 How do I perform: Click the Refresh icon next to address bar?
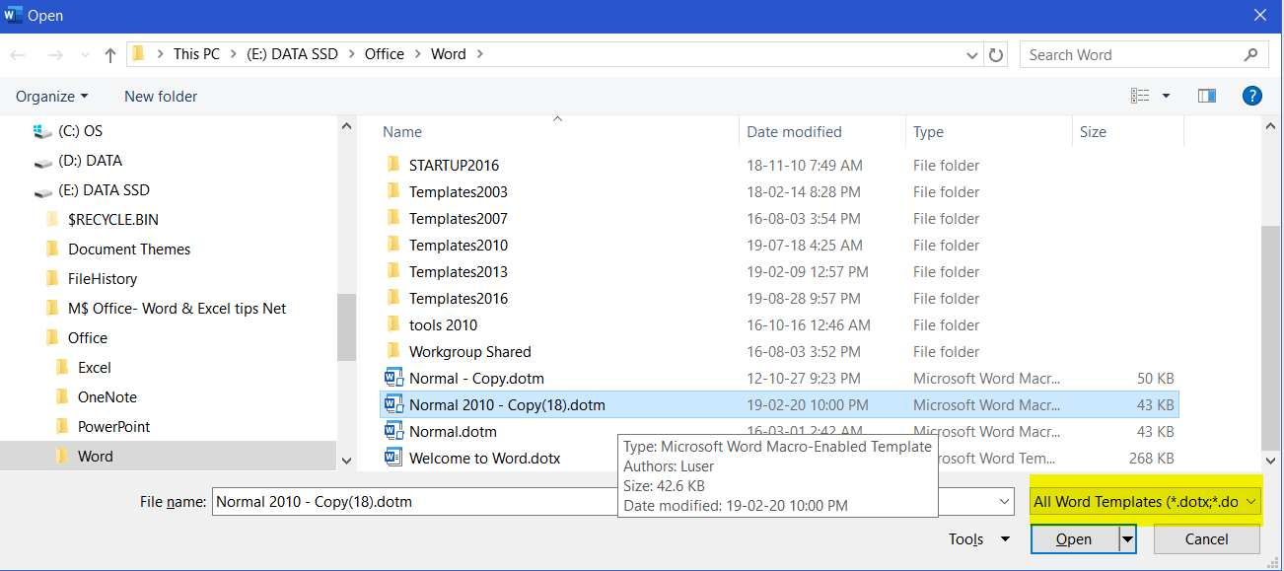tap(995, 54)
